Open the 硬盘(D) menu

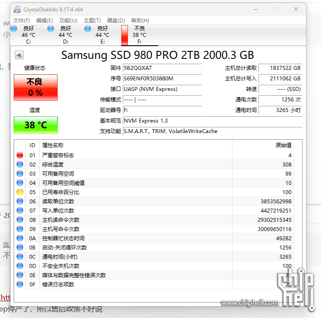pyautogui.click(x=116, y=21)
